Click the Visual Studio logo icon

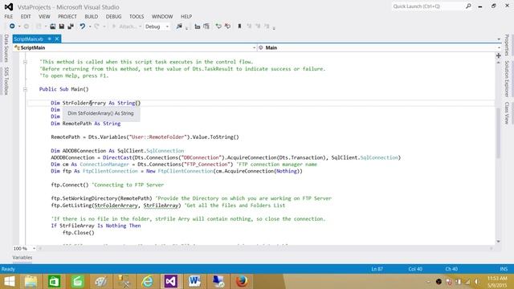pos(9,7)
